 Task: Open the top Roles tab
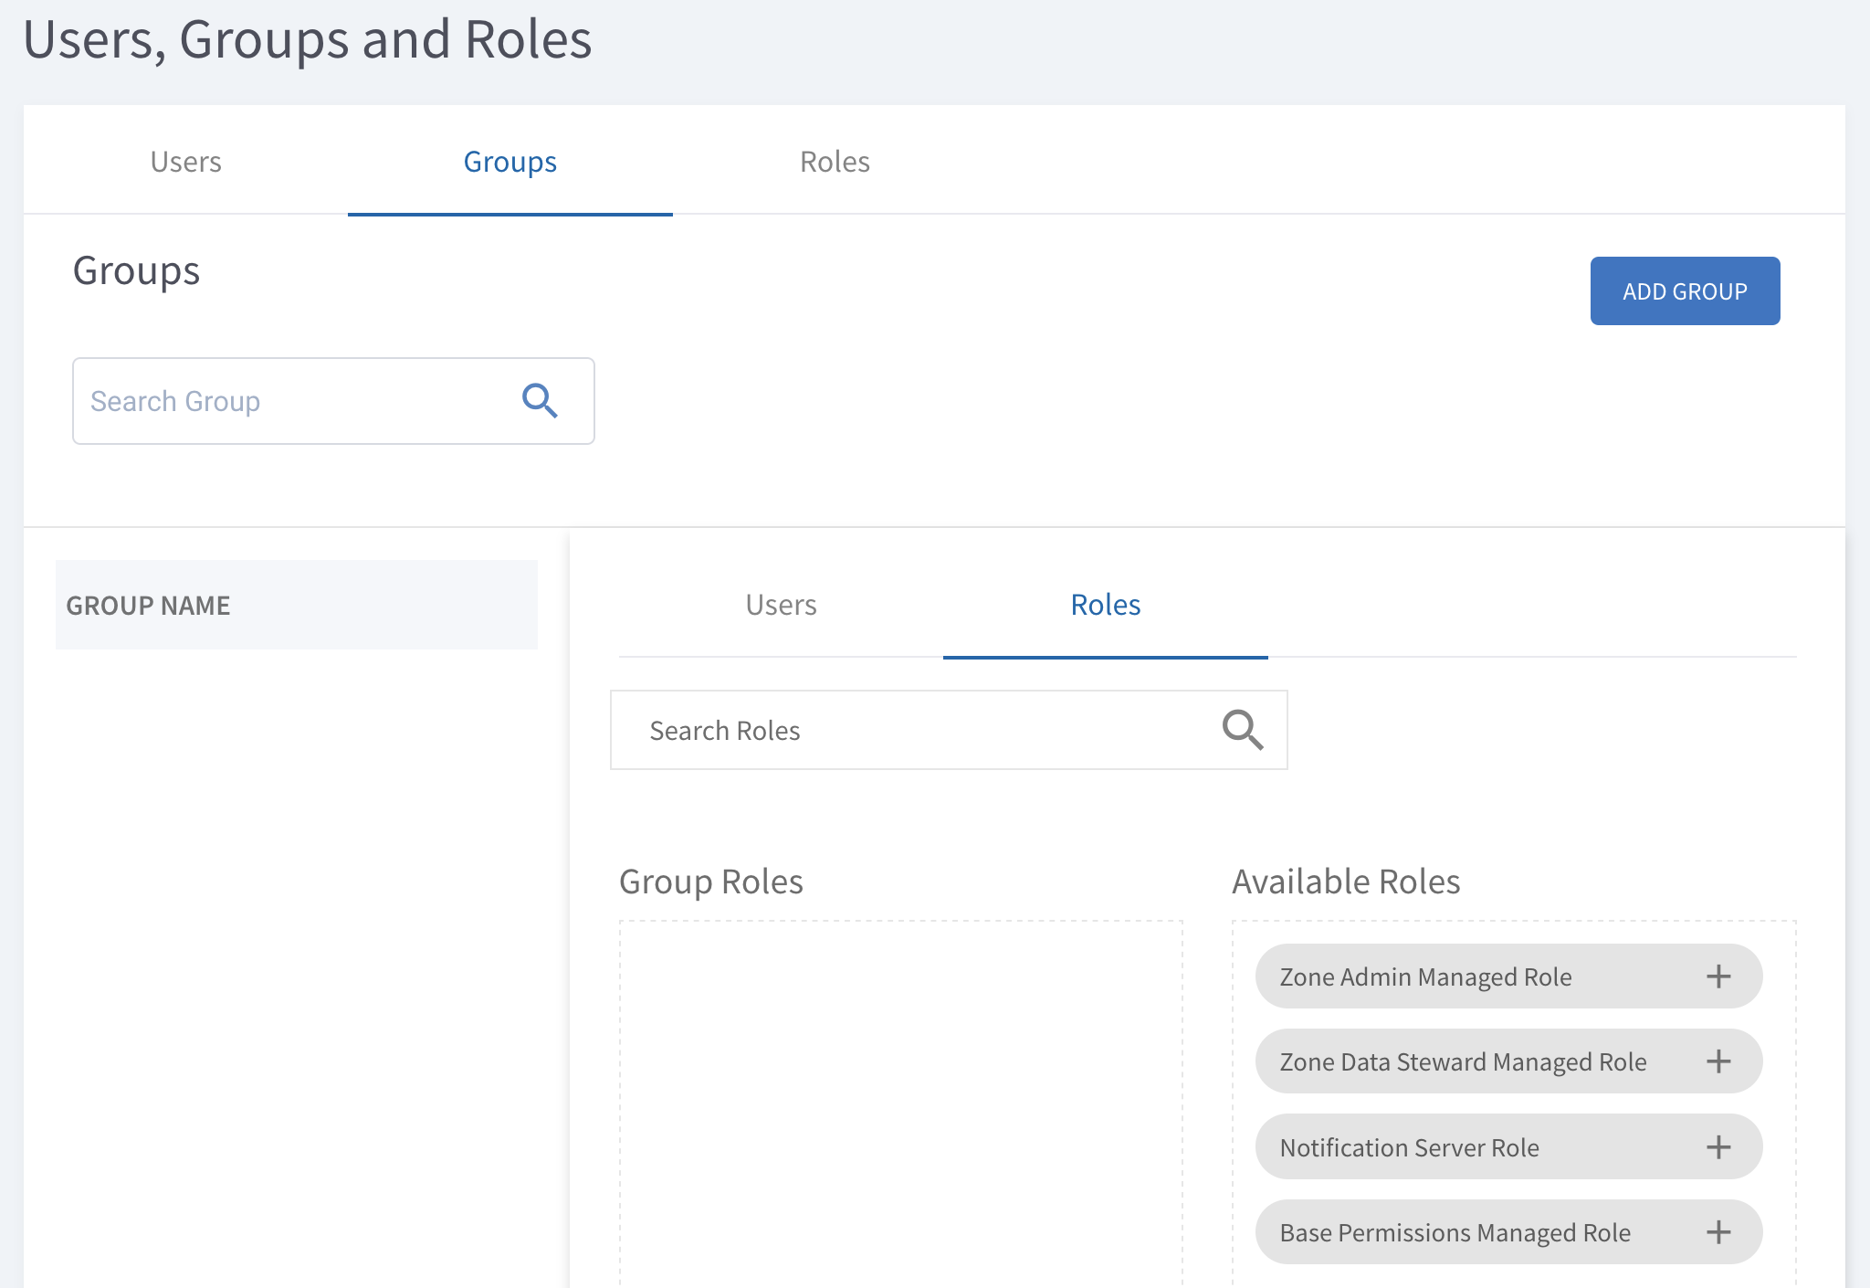[835, 162]
